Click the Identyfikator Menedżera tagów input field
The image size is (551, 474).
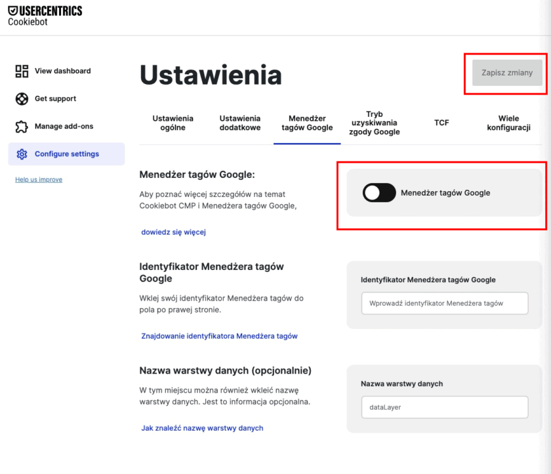click(444, 303)
